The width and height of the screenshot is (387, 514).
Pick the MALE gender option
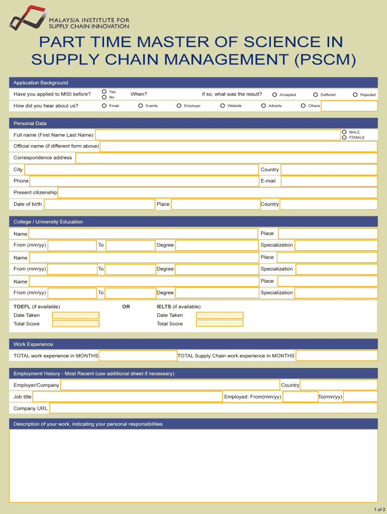pyautogui.click(x=344, y=132)
